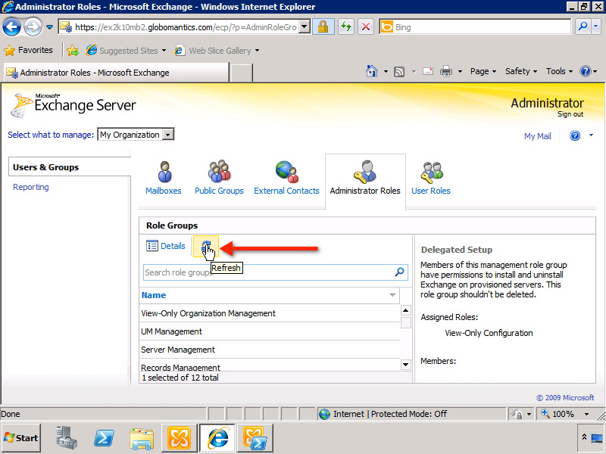Expand the 'Select what to manage' dropdown
This screenshot has width=606, height=454.
pyautogui.click(x=168, y=134)
